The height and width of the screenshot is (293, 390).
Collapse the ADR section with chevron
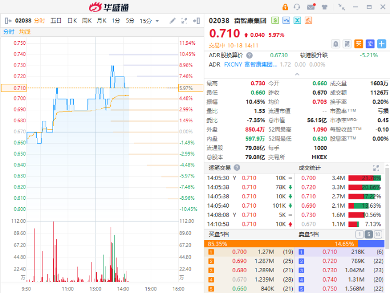click(x=297, y=74)
